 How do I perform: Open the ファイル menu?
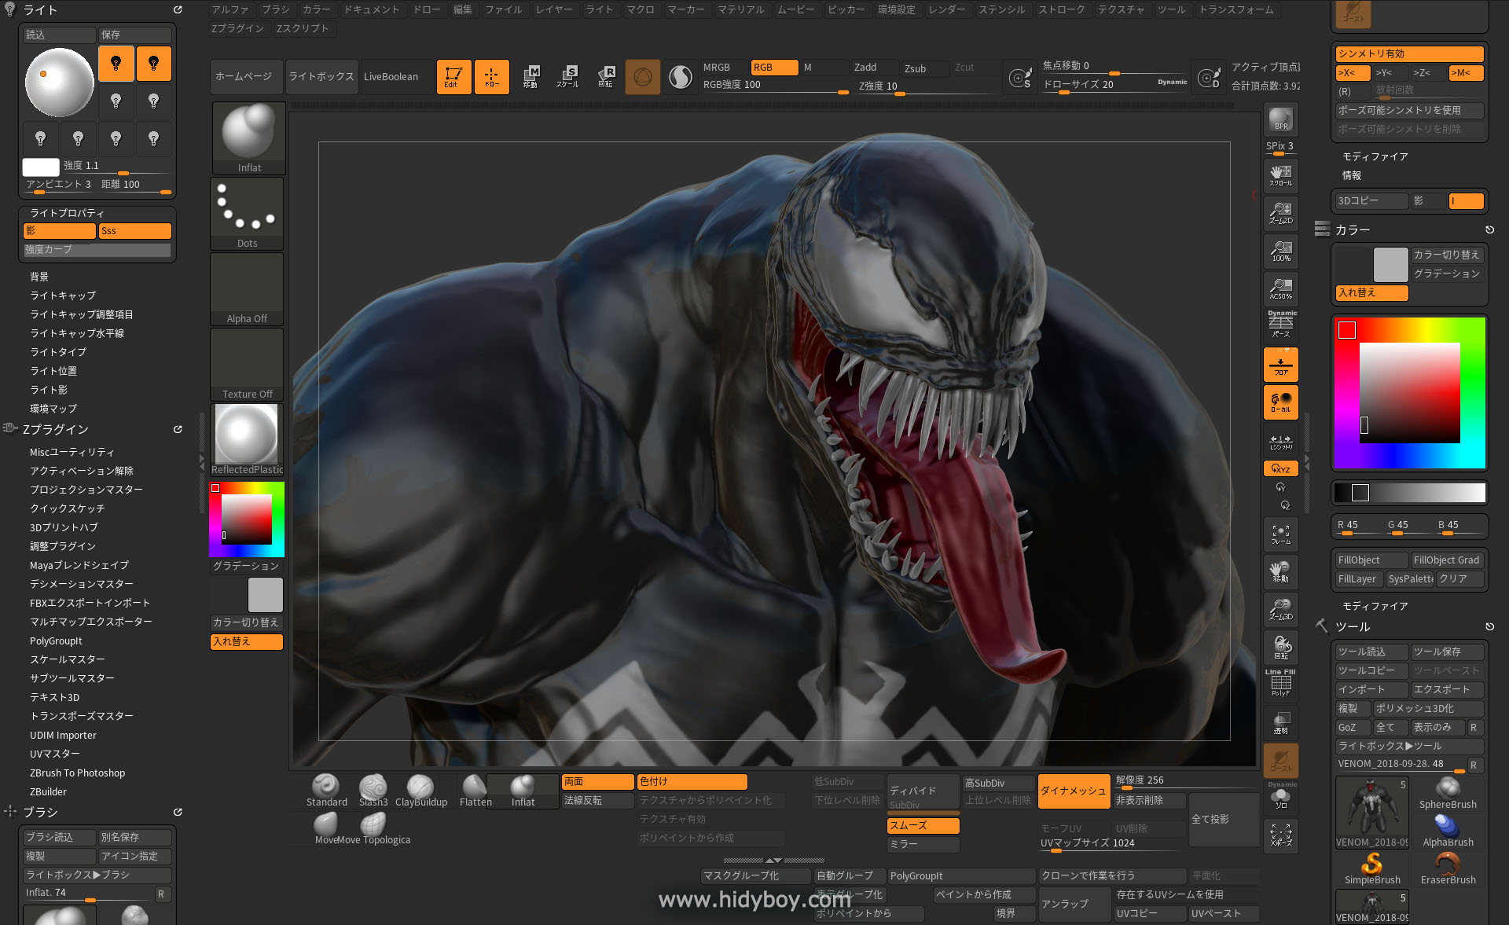[504, 9]
